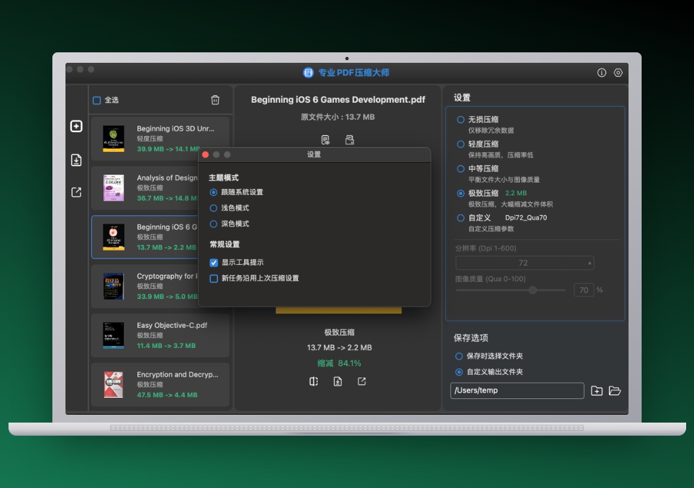Select 保存时选择文件夹 option
The image size is (694, 488).
(459, 357)
